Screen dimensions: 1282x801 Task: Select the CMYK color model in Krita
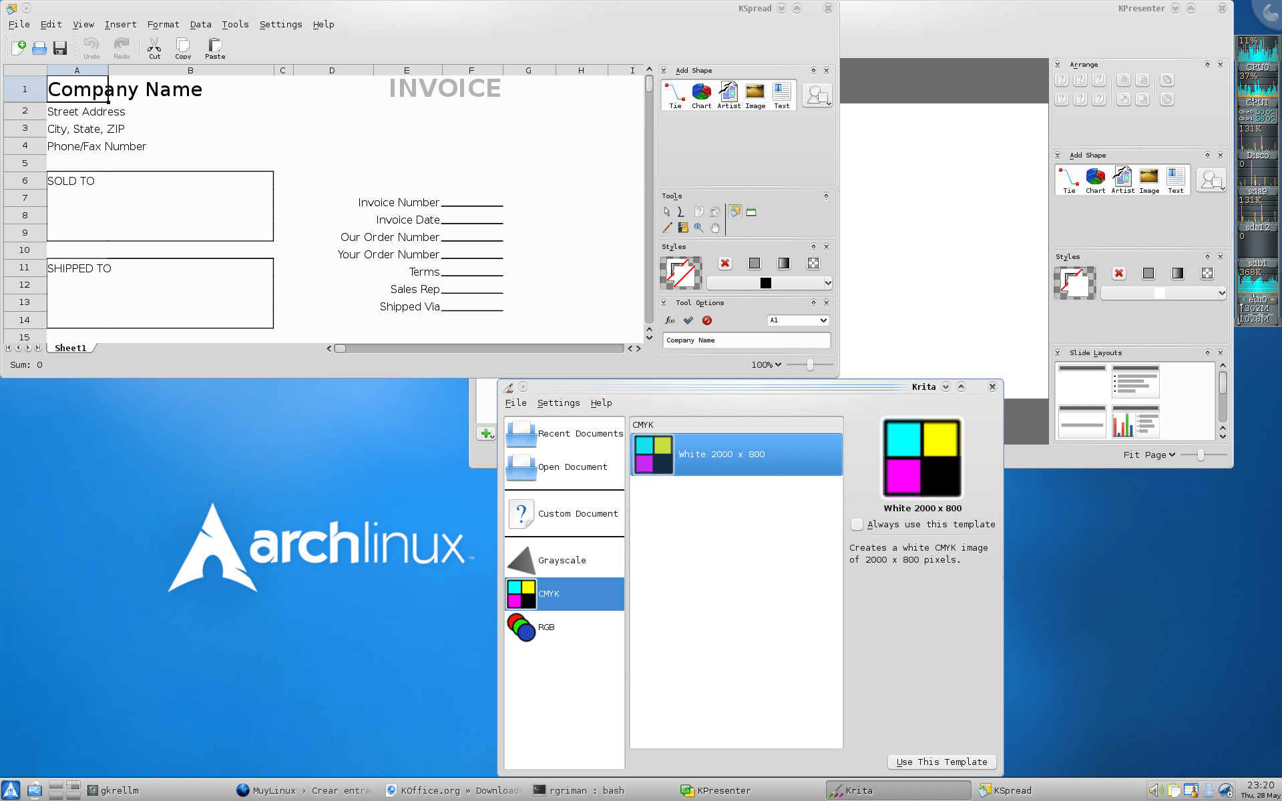564,593
